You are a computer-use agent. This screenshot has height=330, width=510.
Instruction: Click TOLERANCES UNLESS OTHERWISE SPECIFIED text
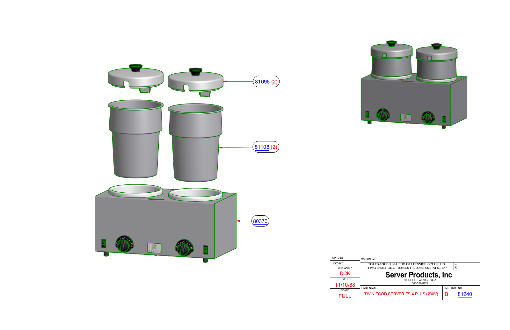(406, 264)
